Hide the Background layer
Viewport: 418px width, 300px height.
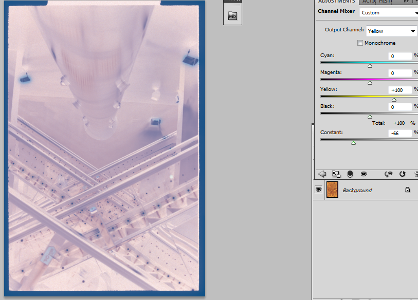pos(318,190)
